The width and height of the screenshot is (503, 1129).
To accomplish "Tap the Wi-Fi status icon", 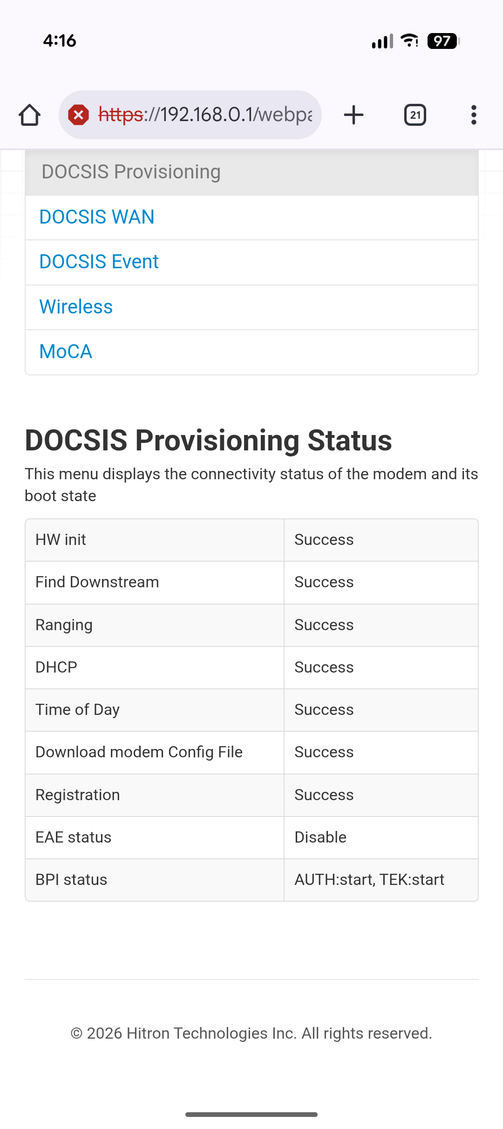I will click(409, 41).
